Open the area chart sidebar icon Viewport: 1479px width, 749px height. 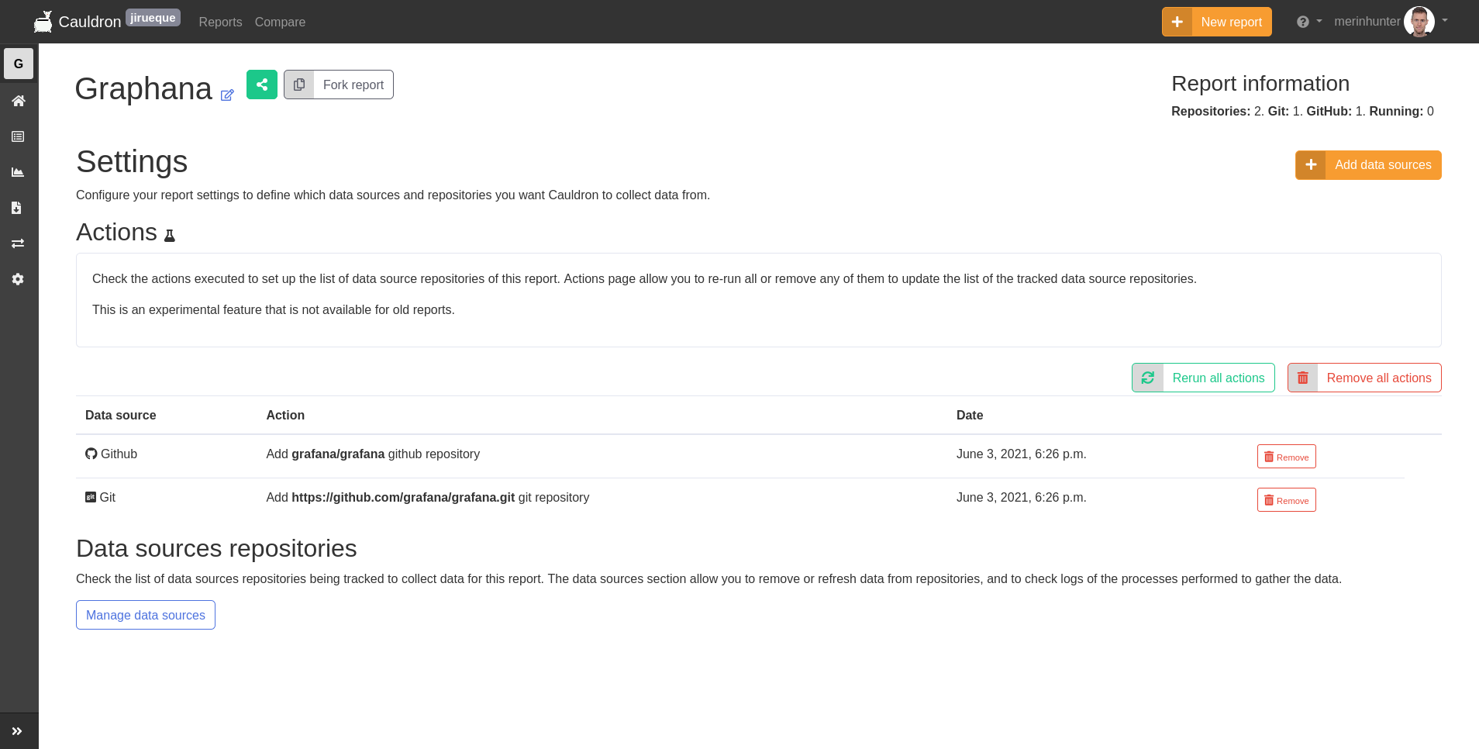click(19, 172)
